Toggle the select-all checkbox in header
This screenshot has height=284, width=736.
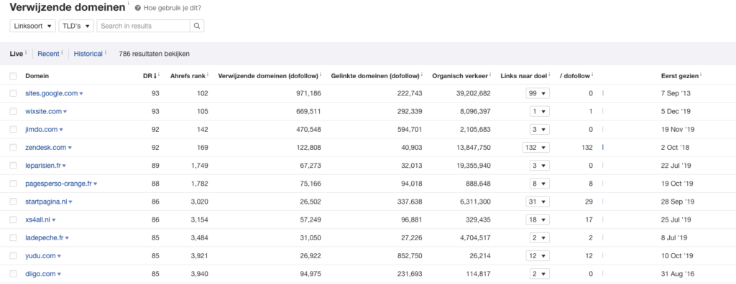click(x=13, y=76)
